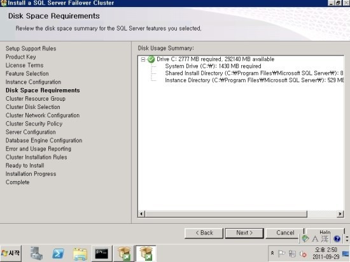Click Setup Support Rules step
Screen dimensions: 350x262
(x=31, y=48)
